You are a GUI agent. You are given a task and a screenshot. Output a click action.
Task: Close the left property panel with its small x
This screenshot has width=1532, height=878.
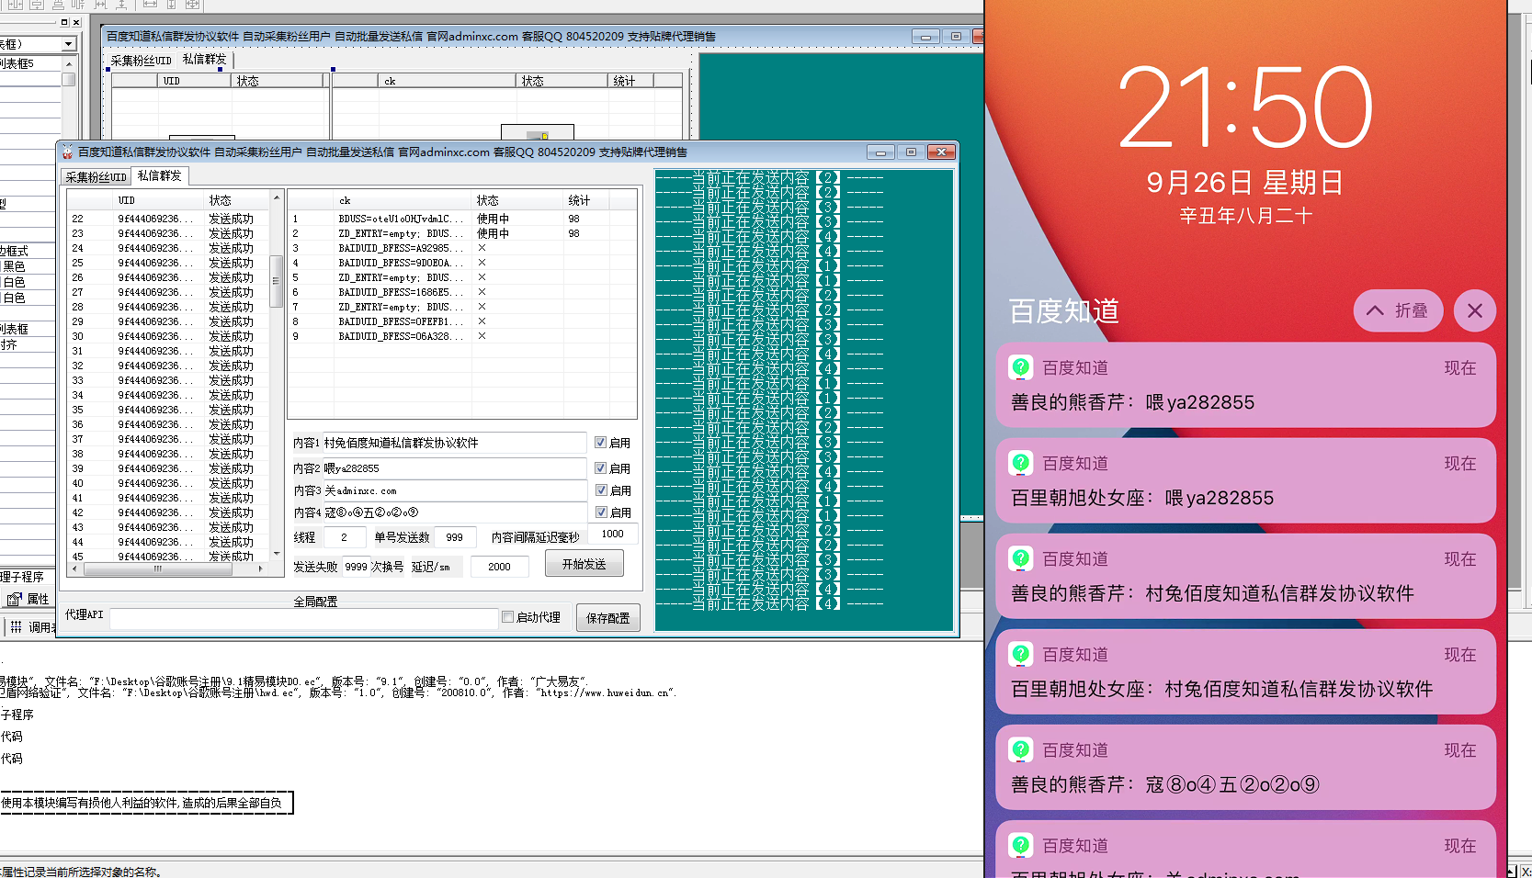(x=76, y=22)
